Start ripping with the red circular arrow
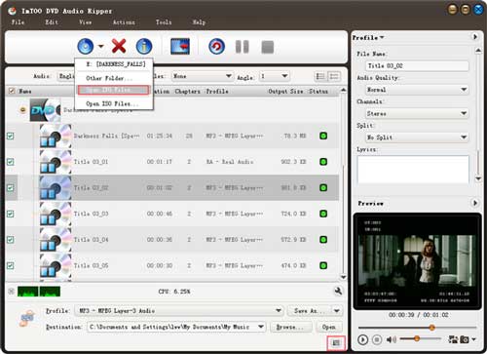The image size is (487, 354). [216, 46]
